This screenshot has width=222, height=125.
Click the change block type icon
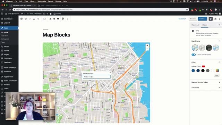point(44,19)
